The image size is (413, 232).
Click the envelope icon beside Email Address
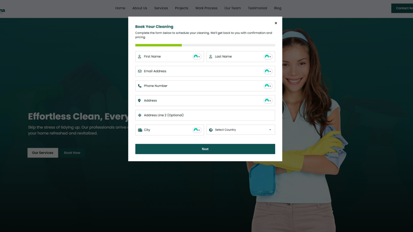tap(140, 71)
